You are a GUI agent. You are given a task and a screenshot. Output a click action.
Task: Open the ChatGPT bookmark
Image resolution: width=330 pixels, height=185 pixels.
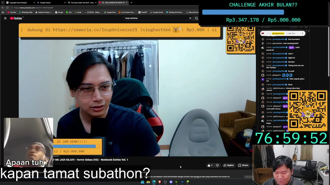[143, 12]
